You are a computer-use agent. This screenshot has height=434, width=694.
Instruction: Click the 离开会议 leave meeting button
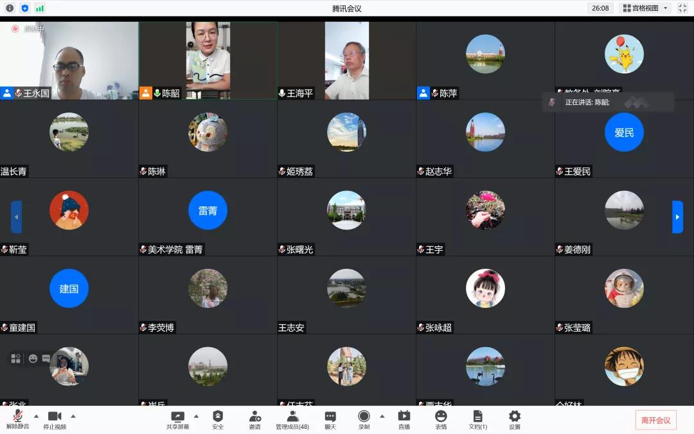pos(655,420)
